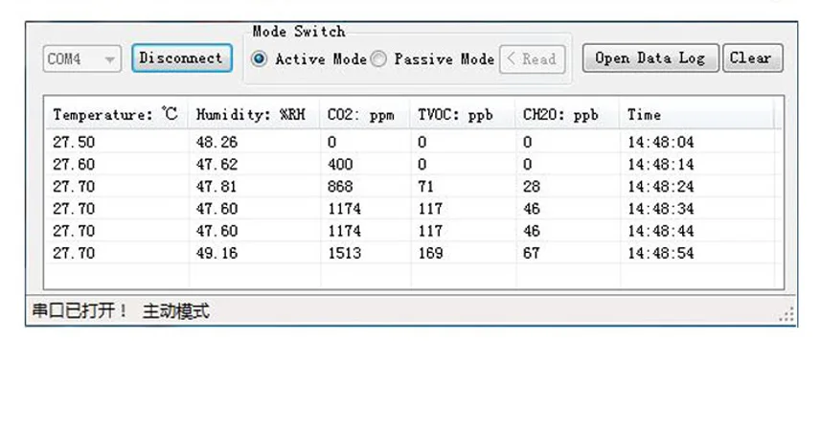Viewport: 821px width, 434px height.
Task: Select the row with time 14:48:54
Action: point(414,253)
